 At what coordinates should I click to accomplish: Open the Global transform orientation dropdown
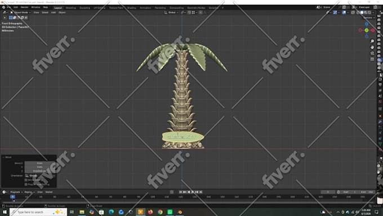point(171,12)
